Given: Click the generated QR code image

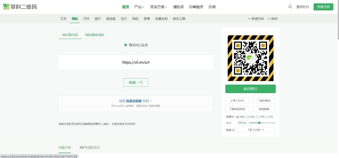Looking at the screenshot, I should pyautogui.click(x=251, y=58).
